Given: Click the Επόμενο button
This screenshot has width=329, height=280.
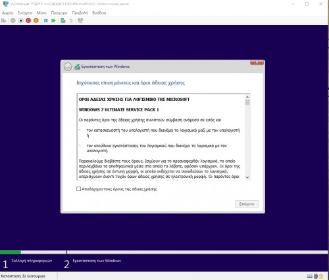Looking at the screenshot, I should coord(247,204).
